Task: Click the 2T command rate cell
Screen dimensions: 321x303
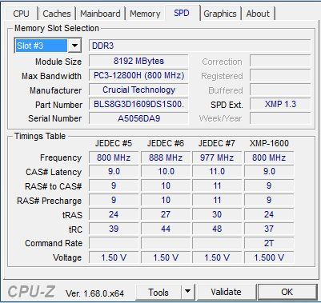Action: pyautogui.click(x=269, y=243)
